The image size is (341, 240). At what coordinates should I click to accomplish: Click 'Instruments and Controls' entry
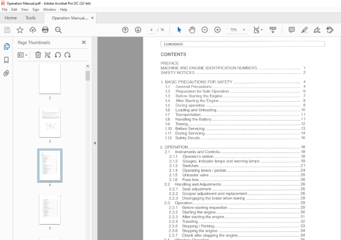click(197, 152)
